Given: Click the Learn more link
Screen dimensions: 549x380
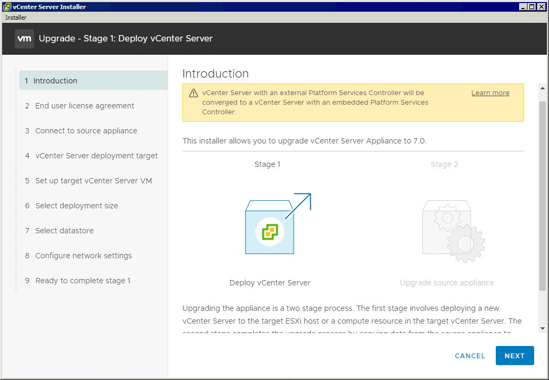Looking at the screenshot, I should click(490, 92).
